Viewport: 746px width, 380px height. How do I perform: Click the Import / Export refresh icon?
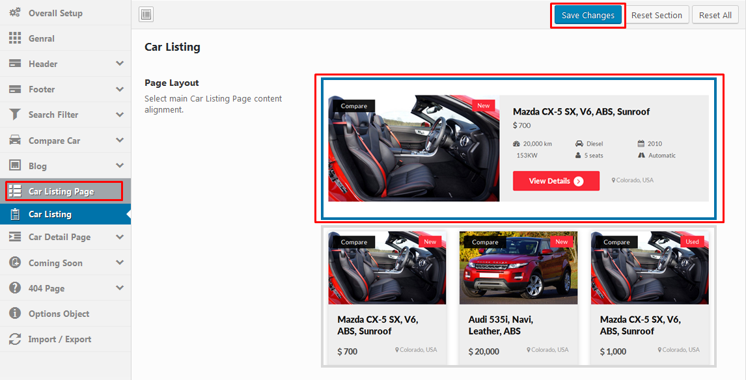tap(15, 338)
